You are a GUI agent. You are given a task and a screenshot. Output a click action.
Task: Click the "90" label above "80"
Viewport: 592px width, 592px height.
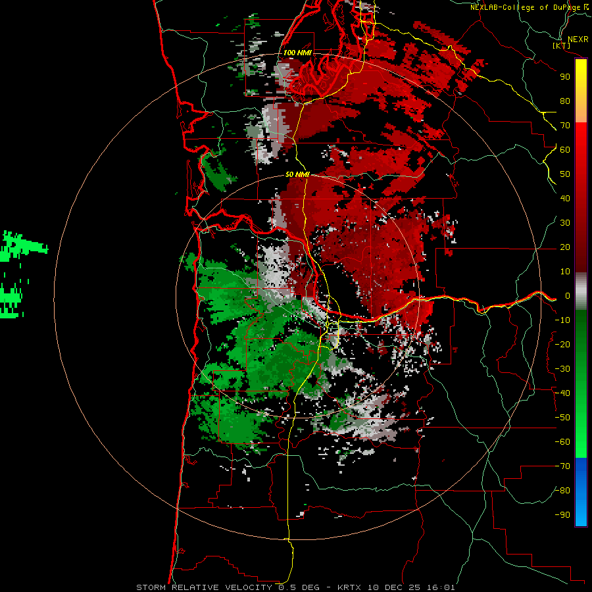point(565,77)
